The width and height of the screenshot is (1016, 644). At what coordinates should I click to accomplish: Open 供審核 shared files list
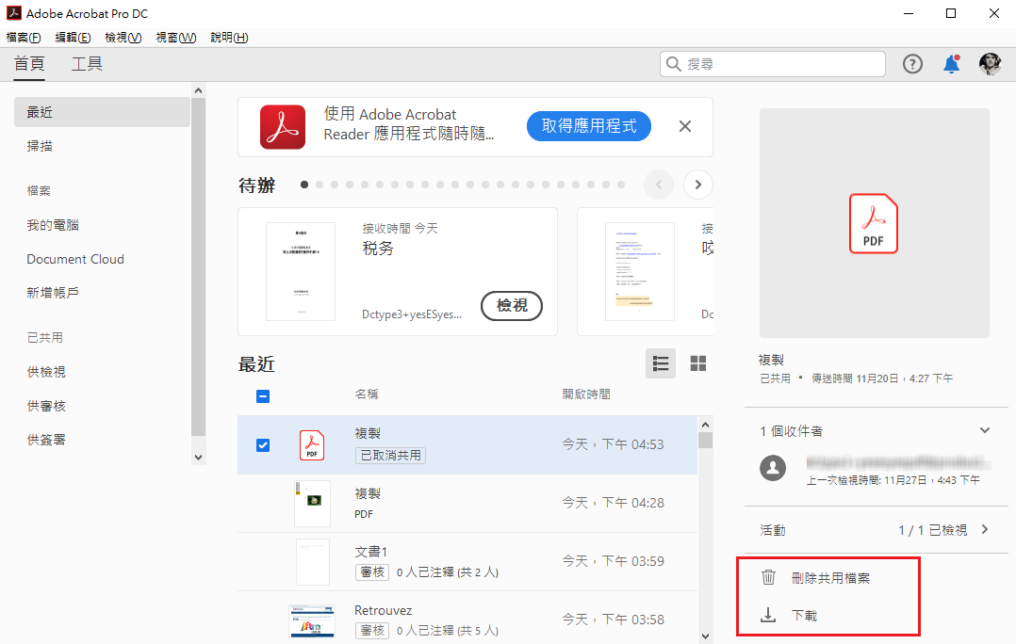[x=46, y=406]
